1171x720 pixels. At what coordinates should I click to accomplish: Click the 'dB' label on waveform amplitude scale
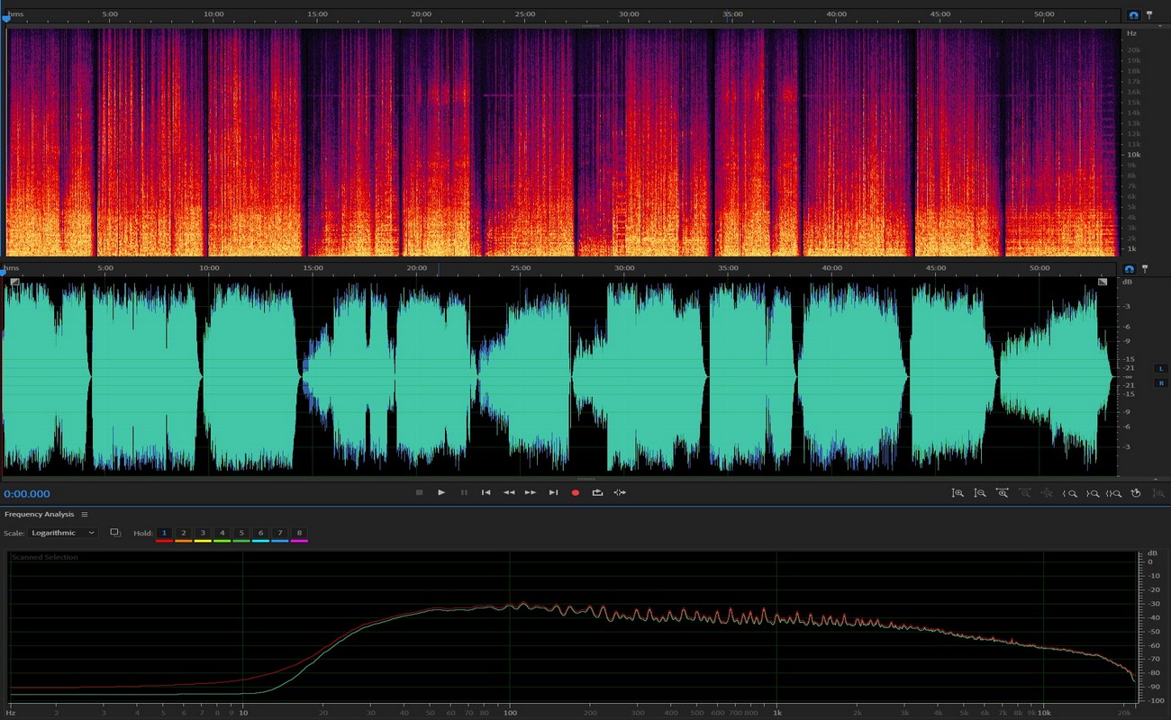1127,282
